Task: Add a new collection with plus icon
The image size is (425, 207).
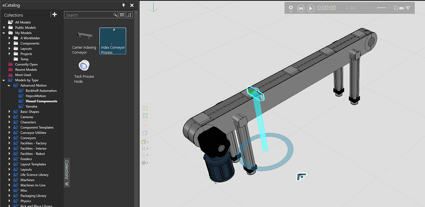Action: pos(54,14)
